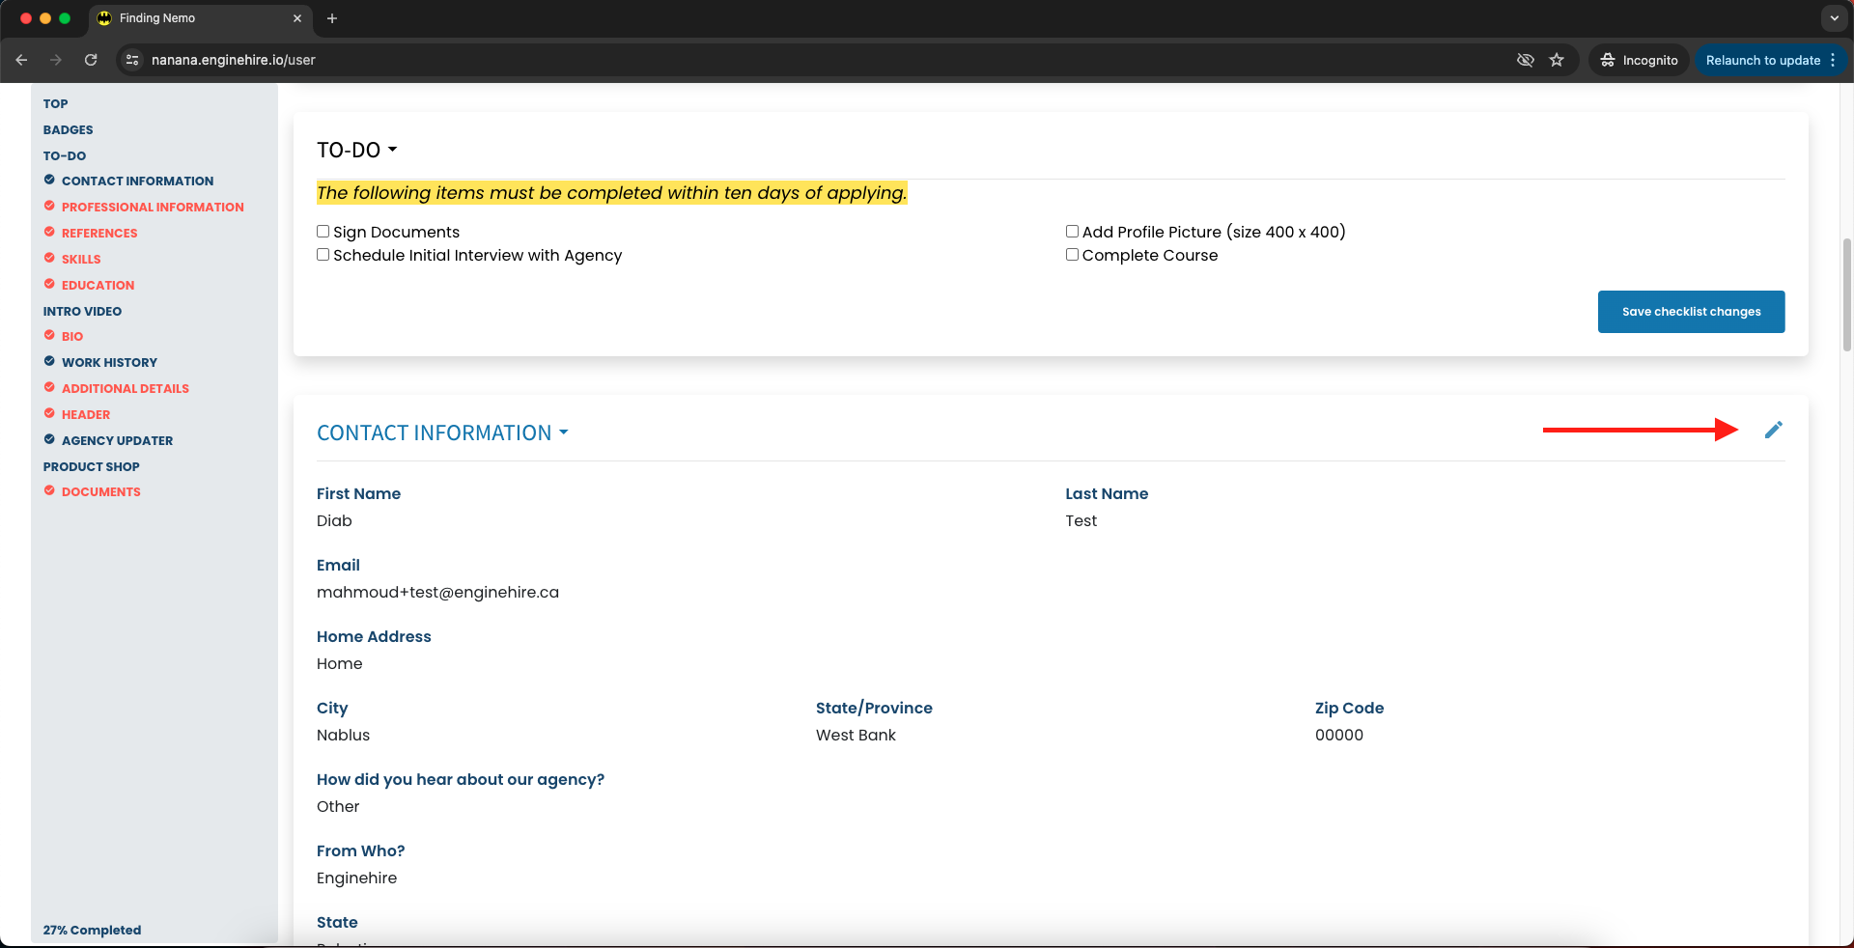The width and height of the screenshot is (1854, 948).
Task: Select TO-DO in the sidebar
Action: coord(64,156)
